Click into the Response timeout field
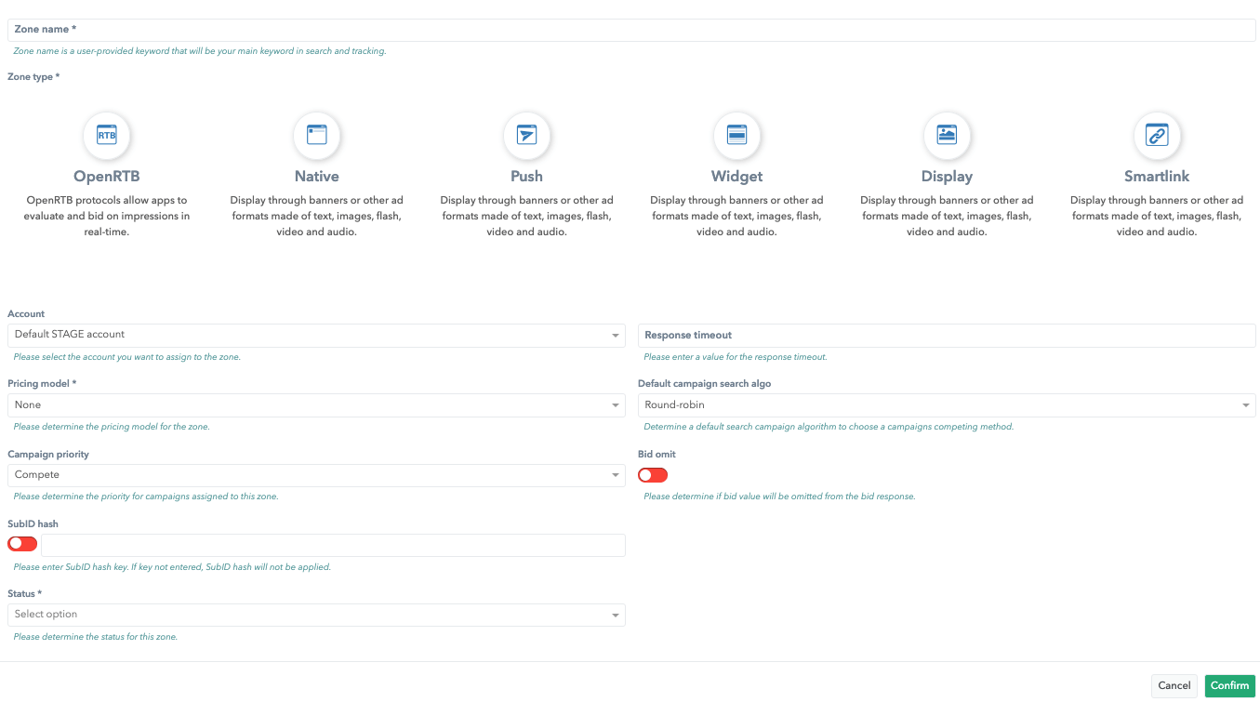1260x702 pixels. click(x=947, y=336)
